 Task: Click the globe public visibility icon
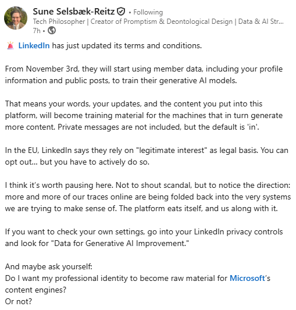[52, 30]
